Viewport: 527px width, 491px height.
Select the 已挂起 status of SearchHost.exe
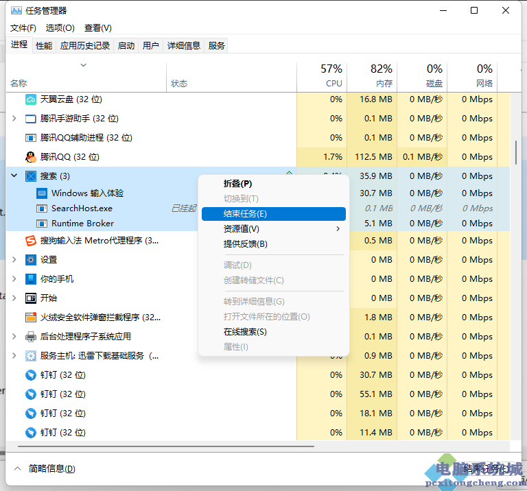pos(183,208)
